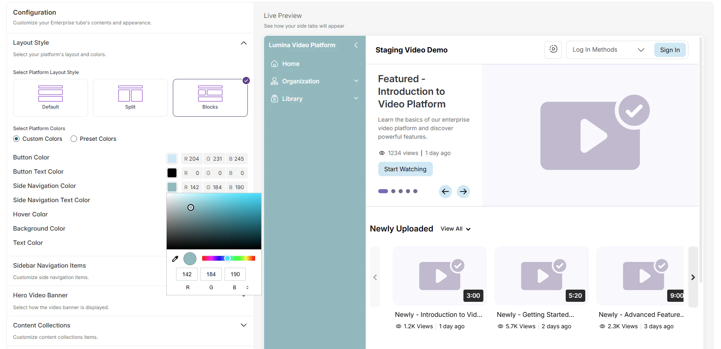Click the Home icon in side navigation
The width and height of the screenshot is (721, 349).
(x=274, y=64)
